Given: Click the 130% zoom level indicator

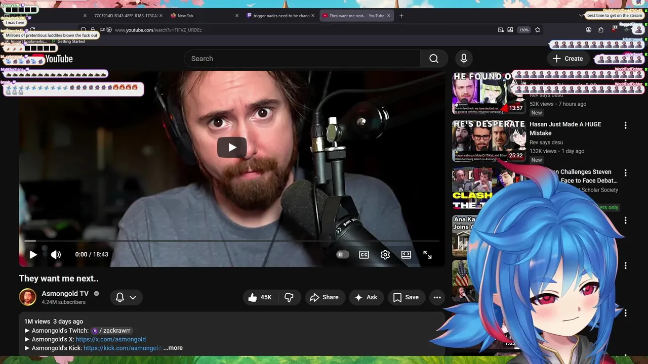Looking at the screenshot, I should (524, 30).
